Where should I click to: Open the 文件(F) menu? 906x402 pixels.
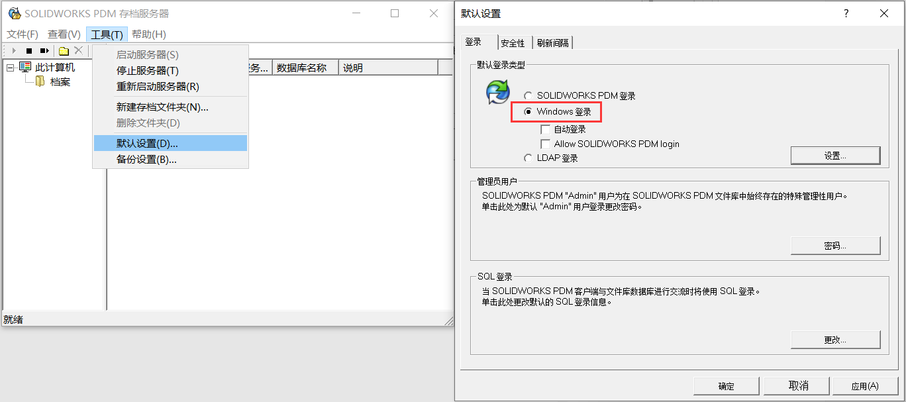[22, 34]
